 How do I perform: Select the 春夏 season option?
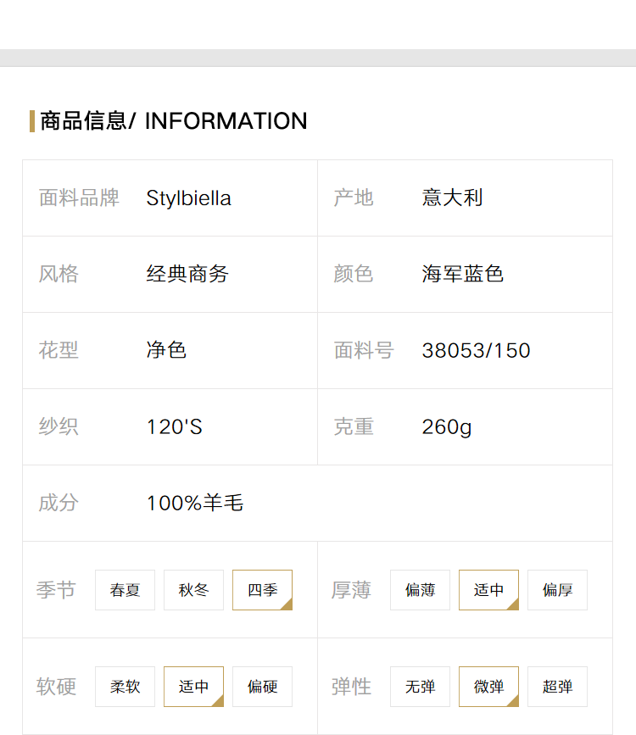[125, 590]
